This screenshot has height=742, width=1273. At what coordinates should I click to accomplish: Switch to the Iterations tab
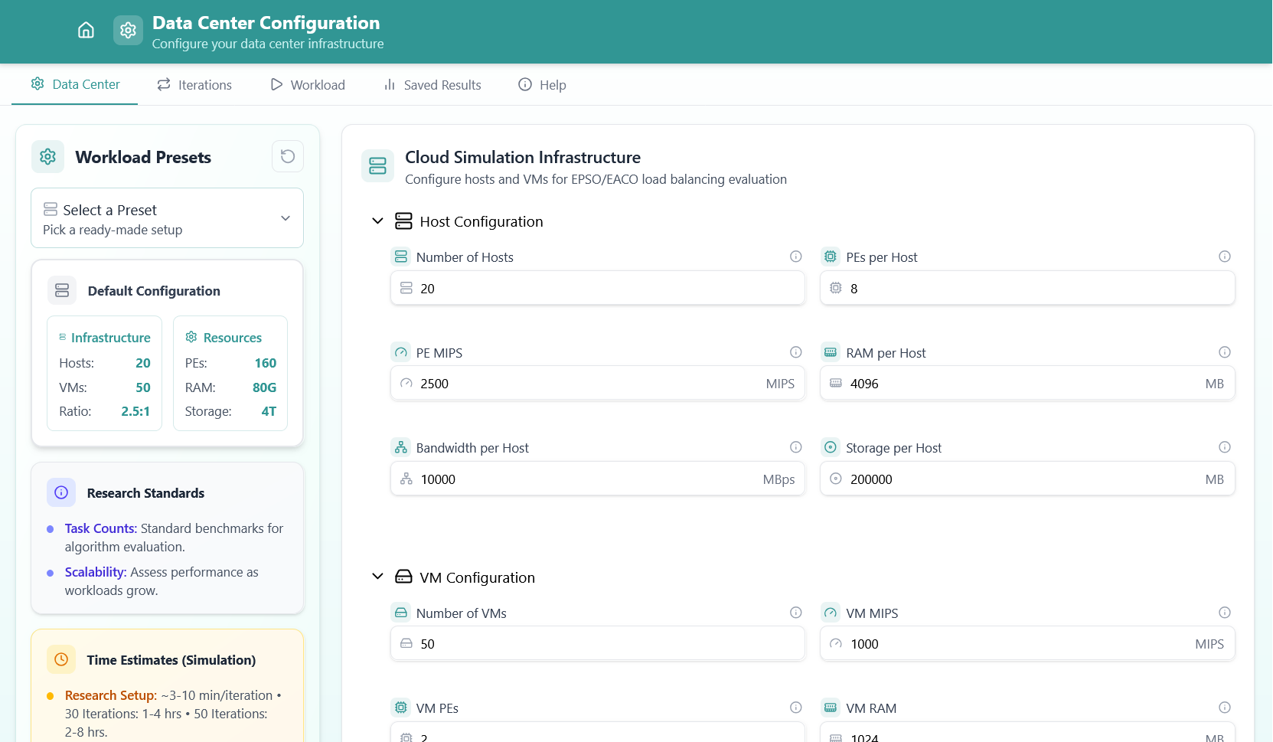coord(194,85)
